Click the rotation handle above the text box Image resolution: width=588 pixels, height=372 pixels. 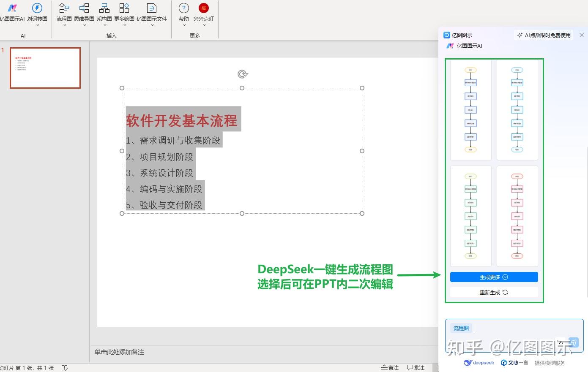tap(242, 74)
